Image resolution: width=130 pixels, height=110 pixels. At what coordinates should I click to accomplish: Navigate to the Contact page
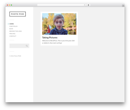[13, 36]
